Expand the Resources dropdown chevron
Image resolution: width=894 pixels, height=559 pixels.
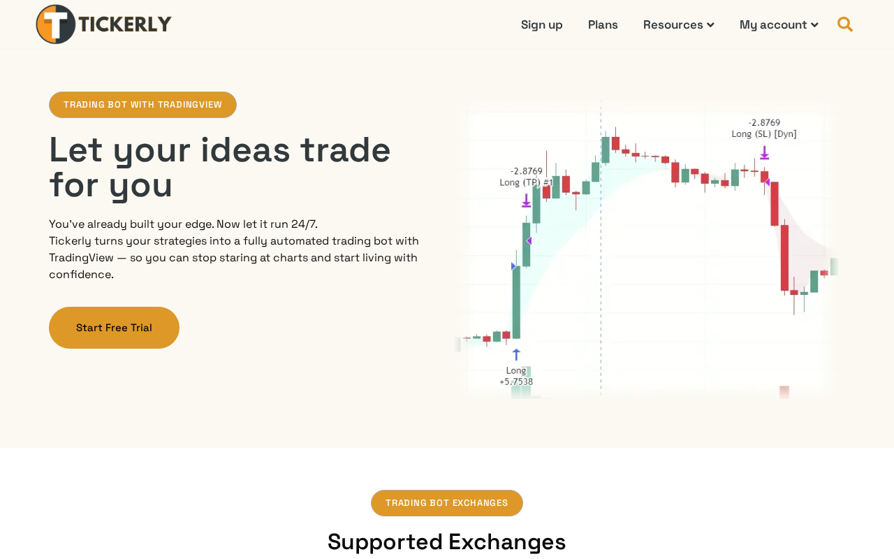tap(710, 25)
